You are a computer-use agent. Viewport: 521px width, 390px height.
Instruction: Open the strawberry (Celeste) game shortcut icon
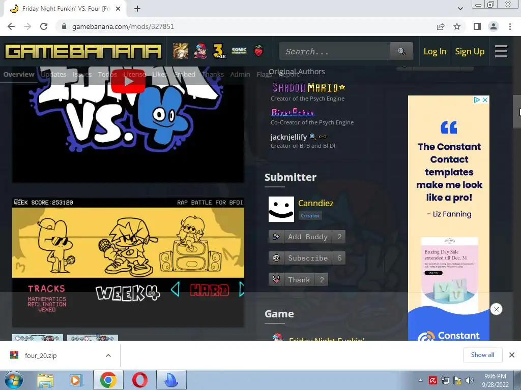pyautogui.click(x=258, y=51)
